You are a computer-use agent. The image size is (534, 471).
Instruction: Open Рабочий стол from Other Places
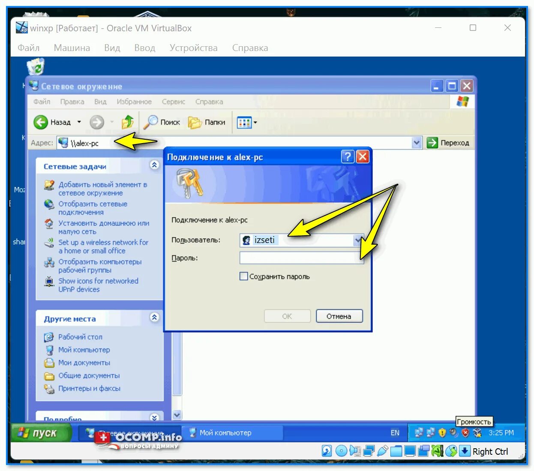tap(80, 337)
